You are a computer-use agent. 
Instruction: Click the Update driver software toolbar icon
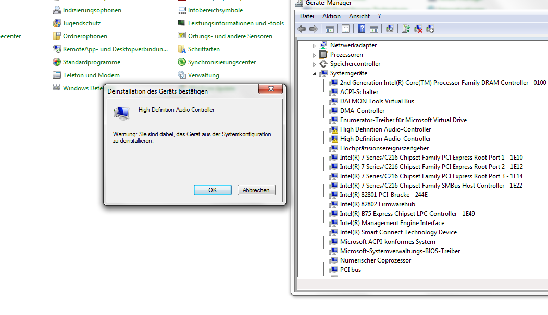(406, 29)
